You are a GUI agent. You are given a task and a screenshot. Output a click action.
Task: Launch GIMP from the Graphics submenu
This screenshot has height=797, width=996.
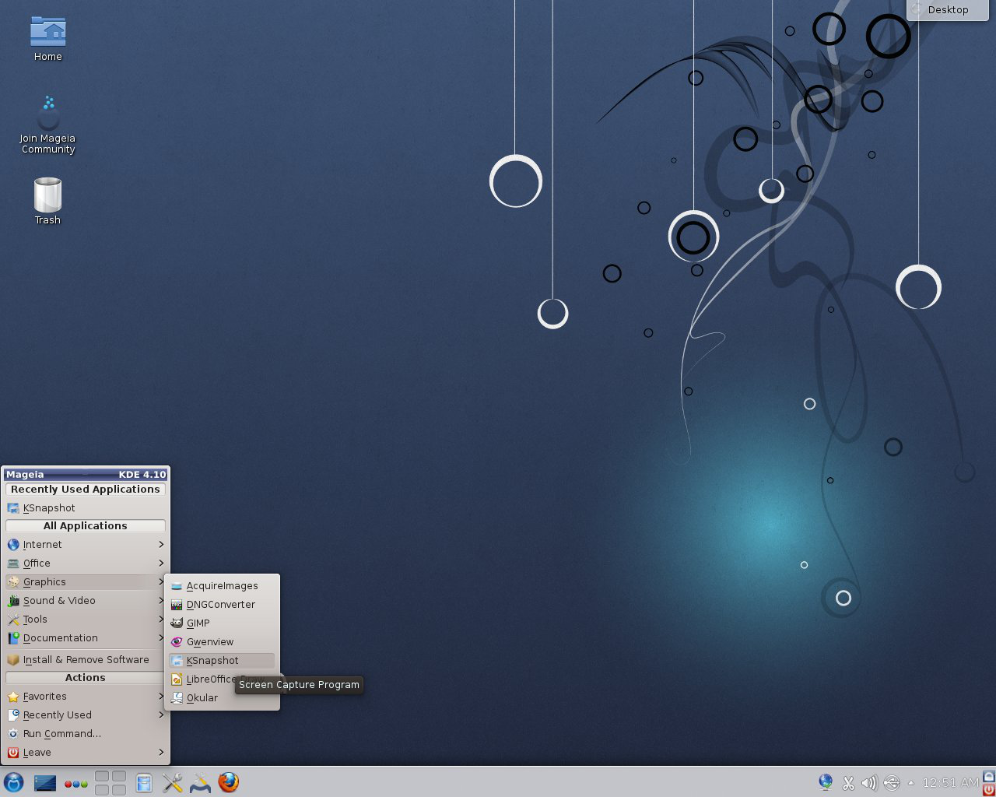[222, 623]
